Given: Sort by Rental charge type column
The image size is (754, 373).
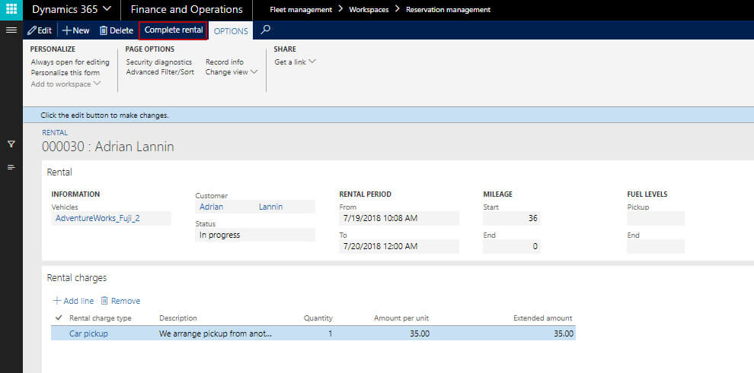Looking at the screenshot, I should (x=100, y=318).
